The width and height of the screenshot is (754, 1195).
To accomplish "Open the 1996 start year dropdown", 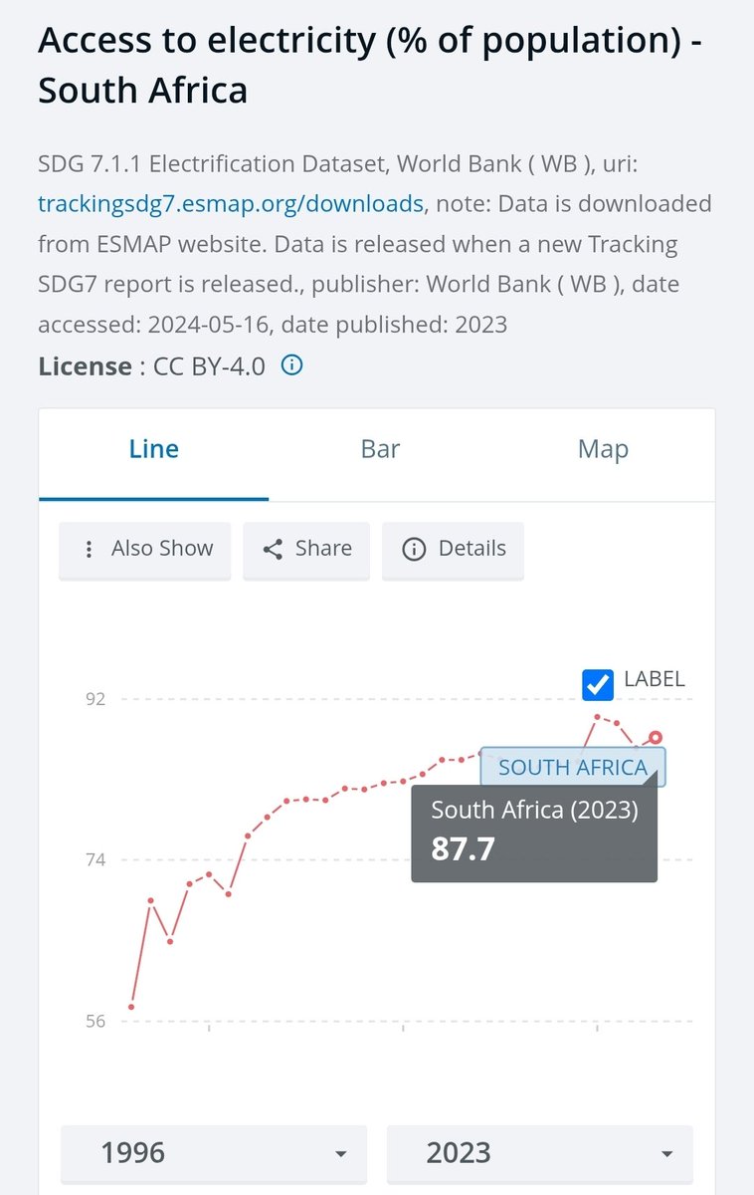I will [x=214, y=1153].
